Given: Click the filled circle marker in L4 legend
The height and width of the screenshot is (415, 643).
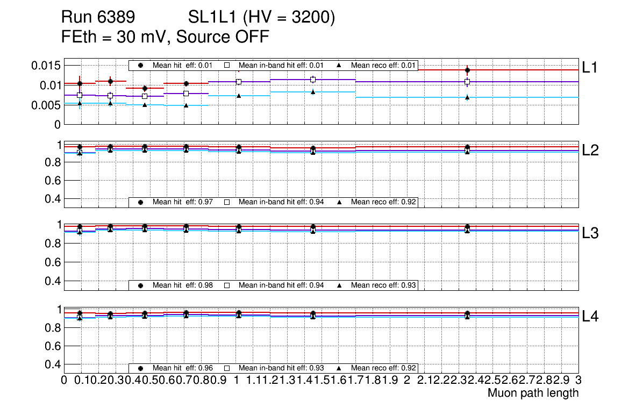Looking at the screenshot, I should click(141, 368).
